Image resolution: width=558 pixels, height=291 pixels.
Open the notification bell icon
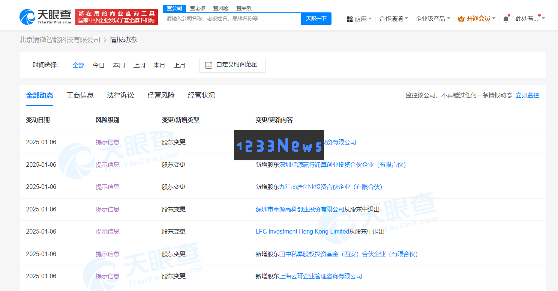coord(506,19)
